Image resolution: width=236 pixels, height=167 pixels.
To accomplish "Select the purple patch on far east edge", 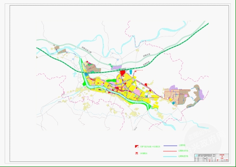I will point(201,95).
